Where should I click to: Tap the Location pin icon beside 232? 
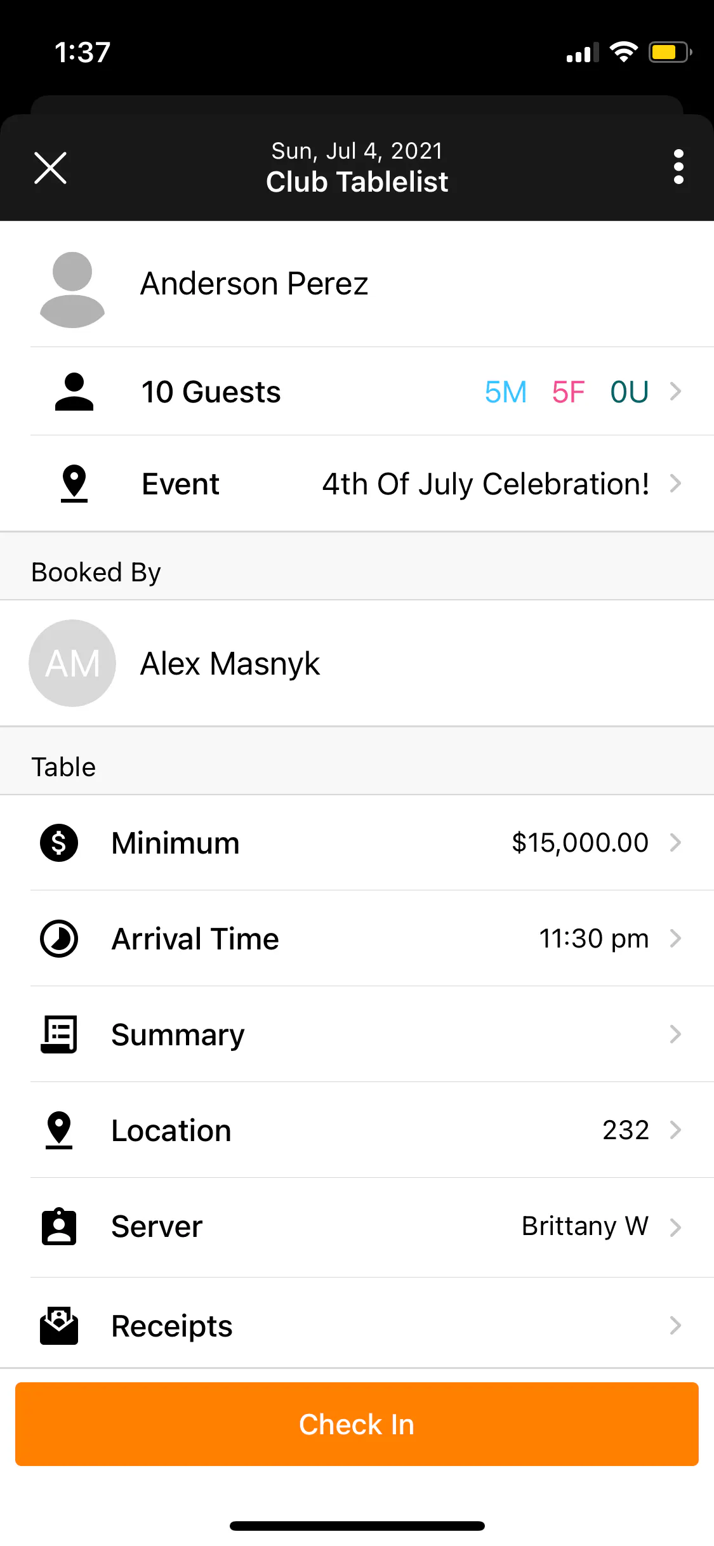[x=59, y=1130]
